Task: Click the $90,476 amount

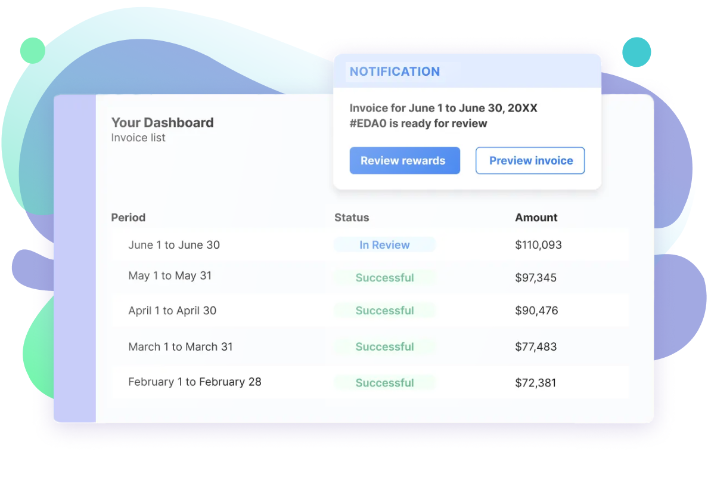Action: (536, 311)
